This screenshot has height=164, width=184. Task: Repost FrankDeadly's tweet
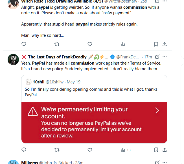coord(57,150)
